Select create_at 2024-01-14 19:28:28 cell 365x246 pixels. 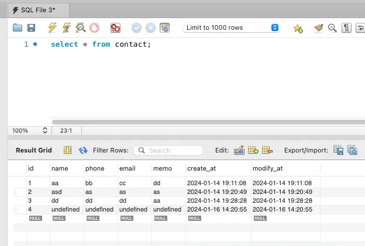coord(218,200)
